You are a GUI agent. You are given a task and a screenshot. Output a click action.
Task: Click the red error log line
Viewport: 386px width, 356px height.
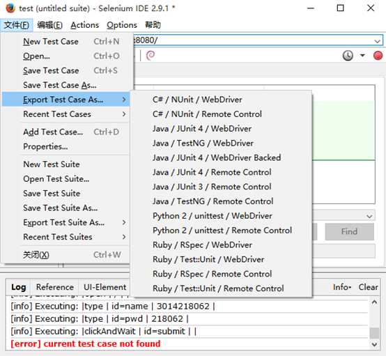coord(86,343)
